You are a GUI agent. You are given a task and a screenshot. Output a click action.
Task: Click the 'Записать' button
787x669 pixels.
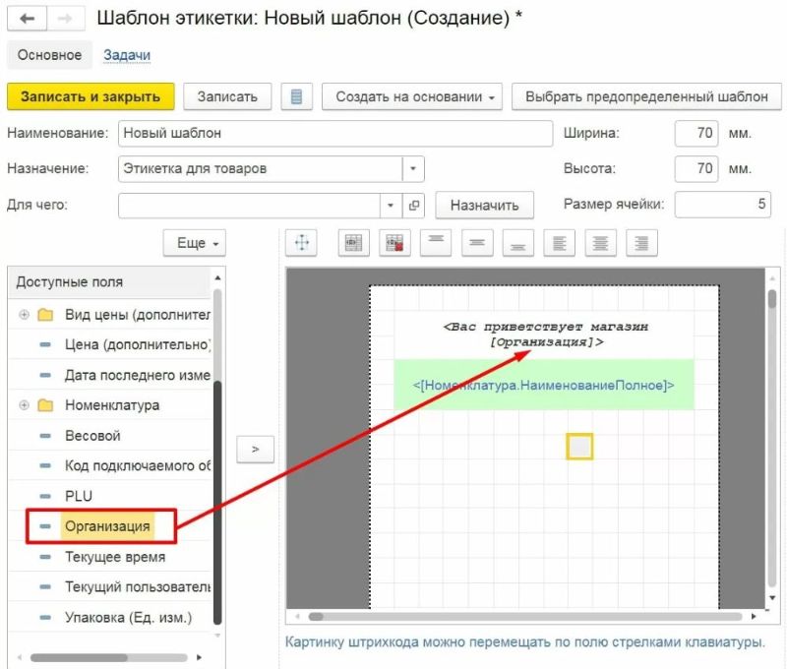(x=227, y=96)
